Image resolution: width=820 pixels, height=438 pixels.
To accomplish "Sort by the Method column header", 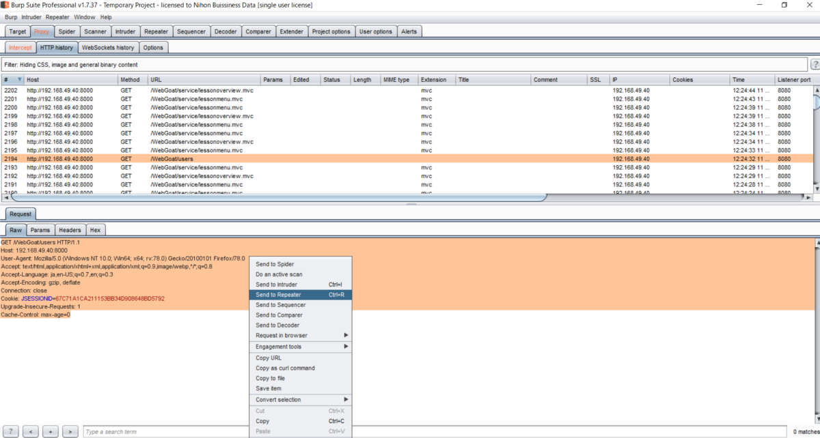I will (133, 80).
